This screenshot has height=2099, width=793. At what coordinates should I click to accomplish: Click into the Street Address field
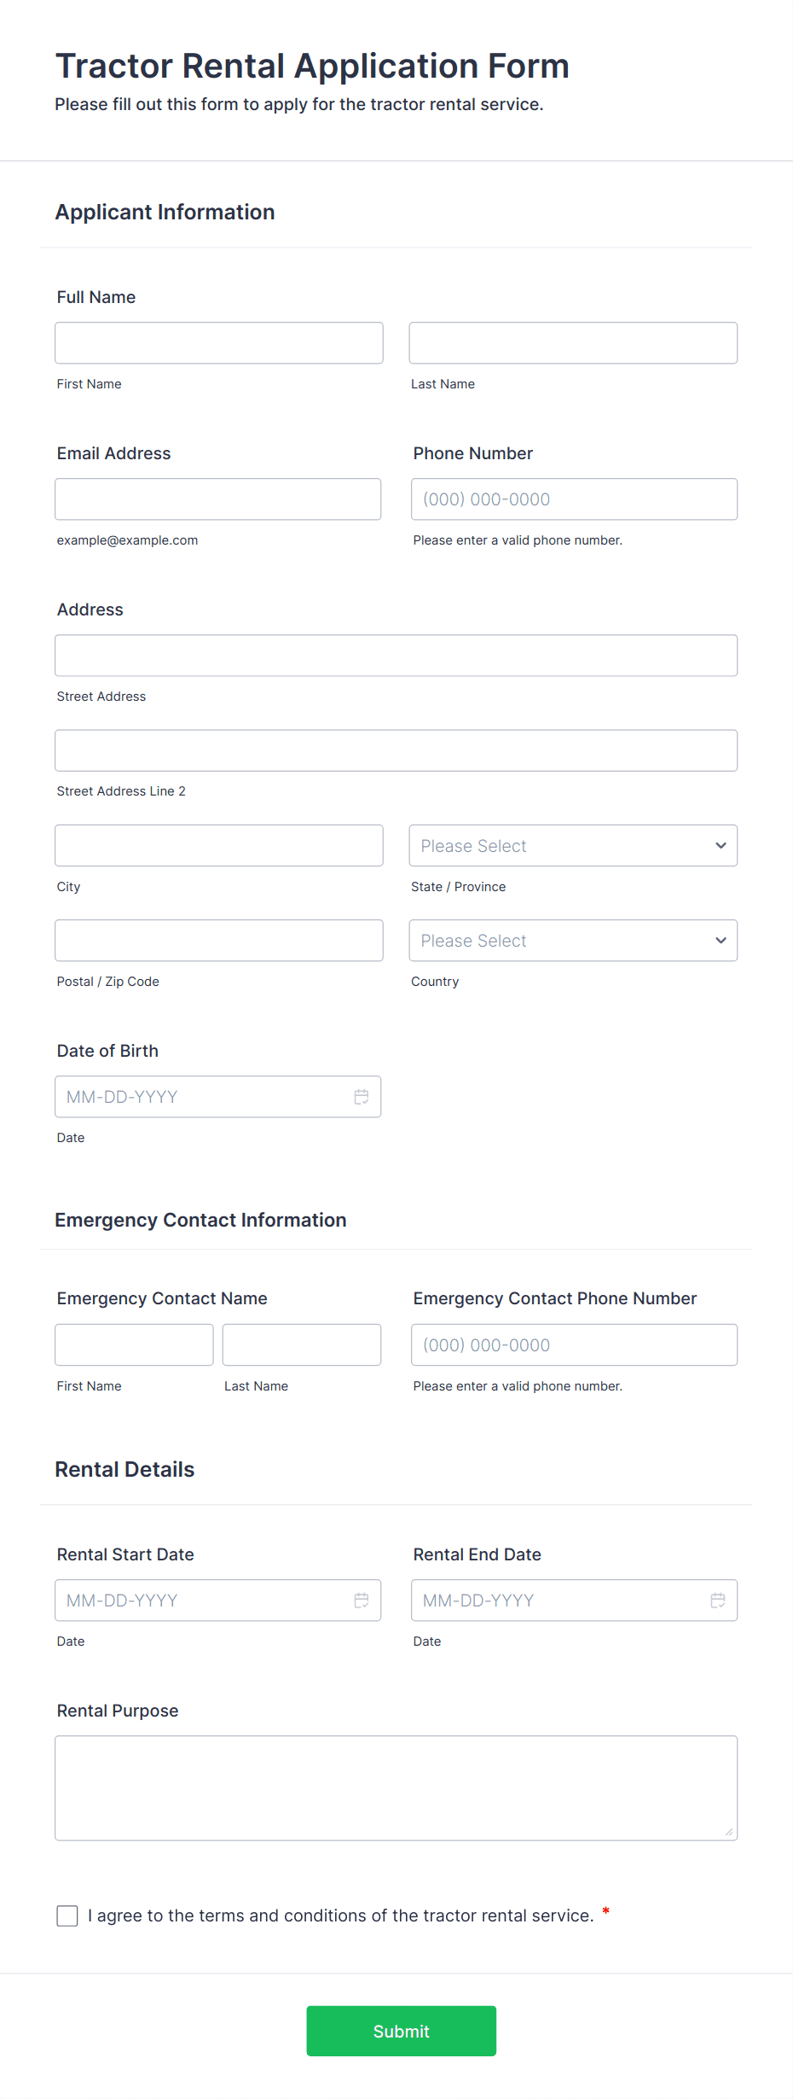point(396,656)
